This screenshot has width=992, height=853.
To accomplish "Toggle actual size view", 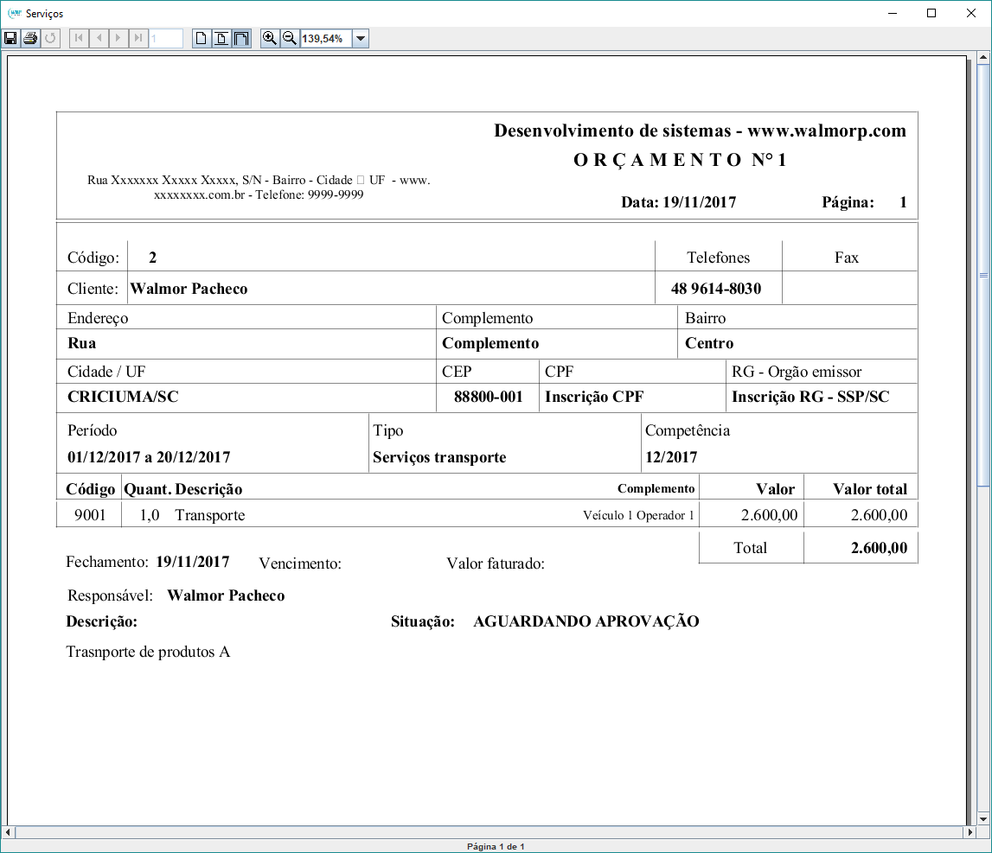I will pyautogui.click(x=202, y=38).
